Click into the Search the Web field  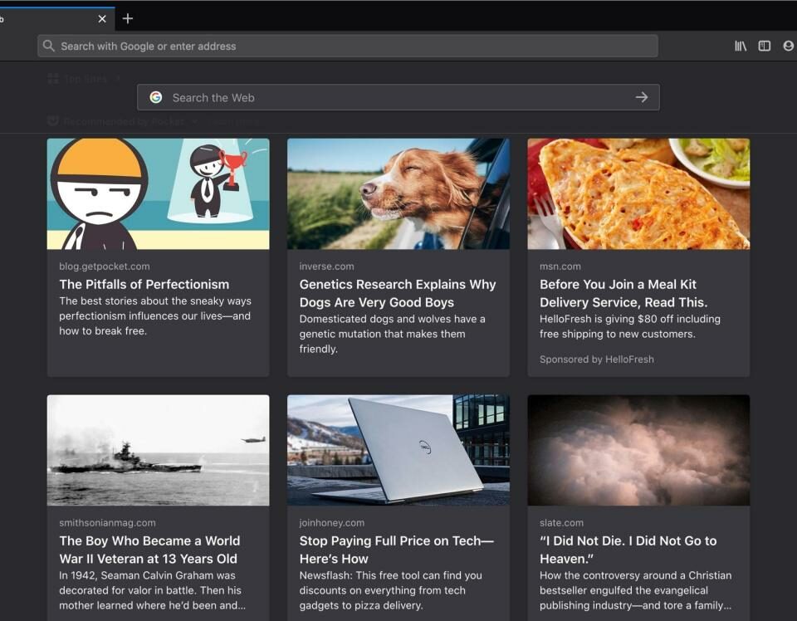(398, 98)
